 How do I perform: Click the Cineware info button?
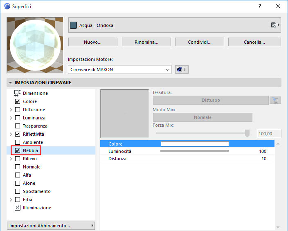coord(182,70)
